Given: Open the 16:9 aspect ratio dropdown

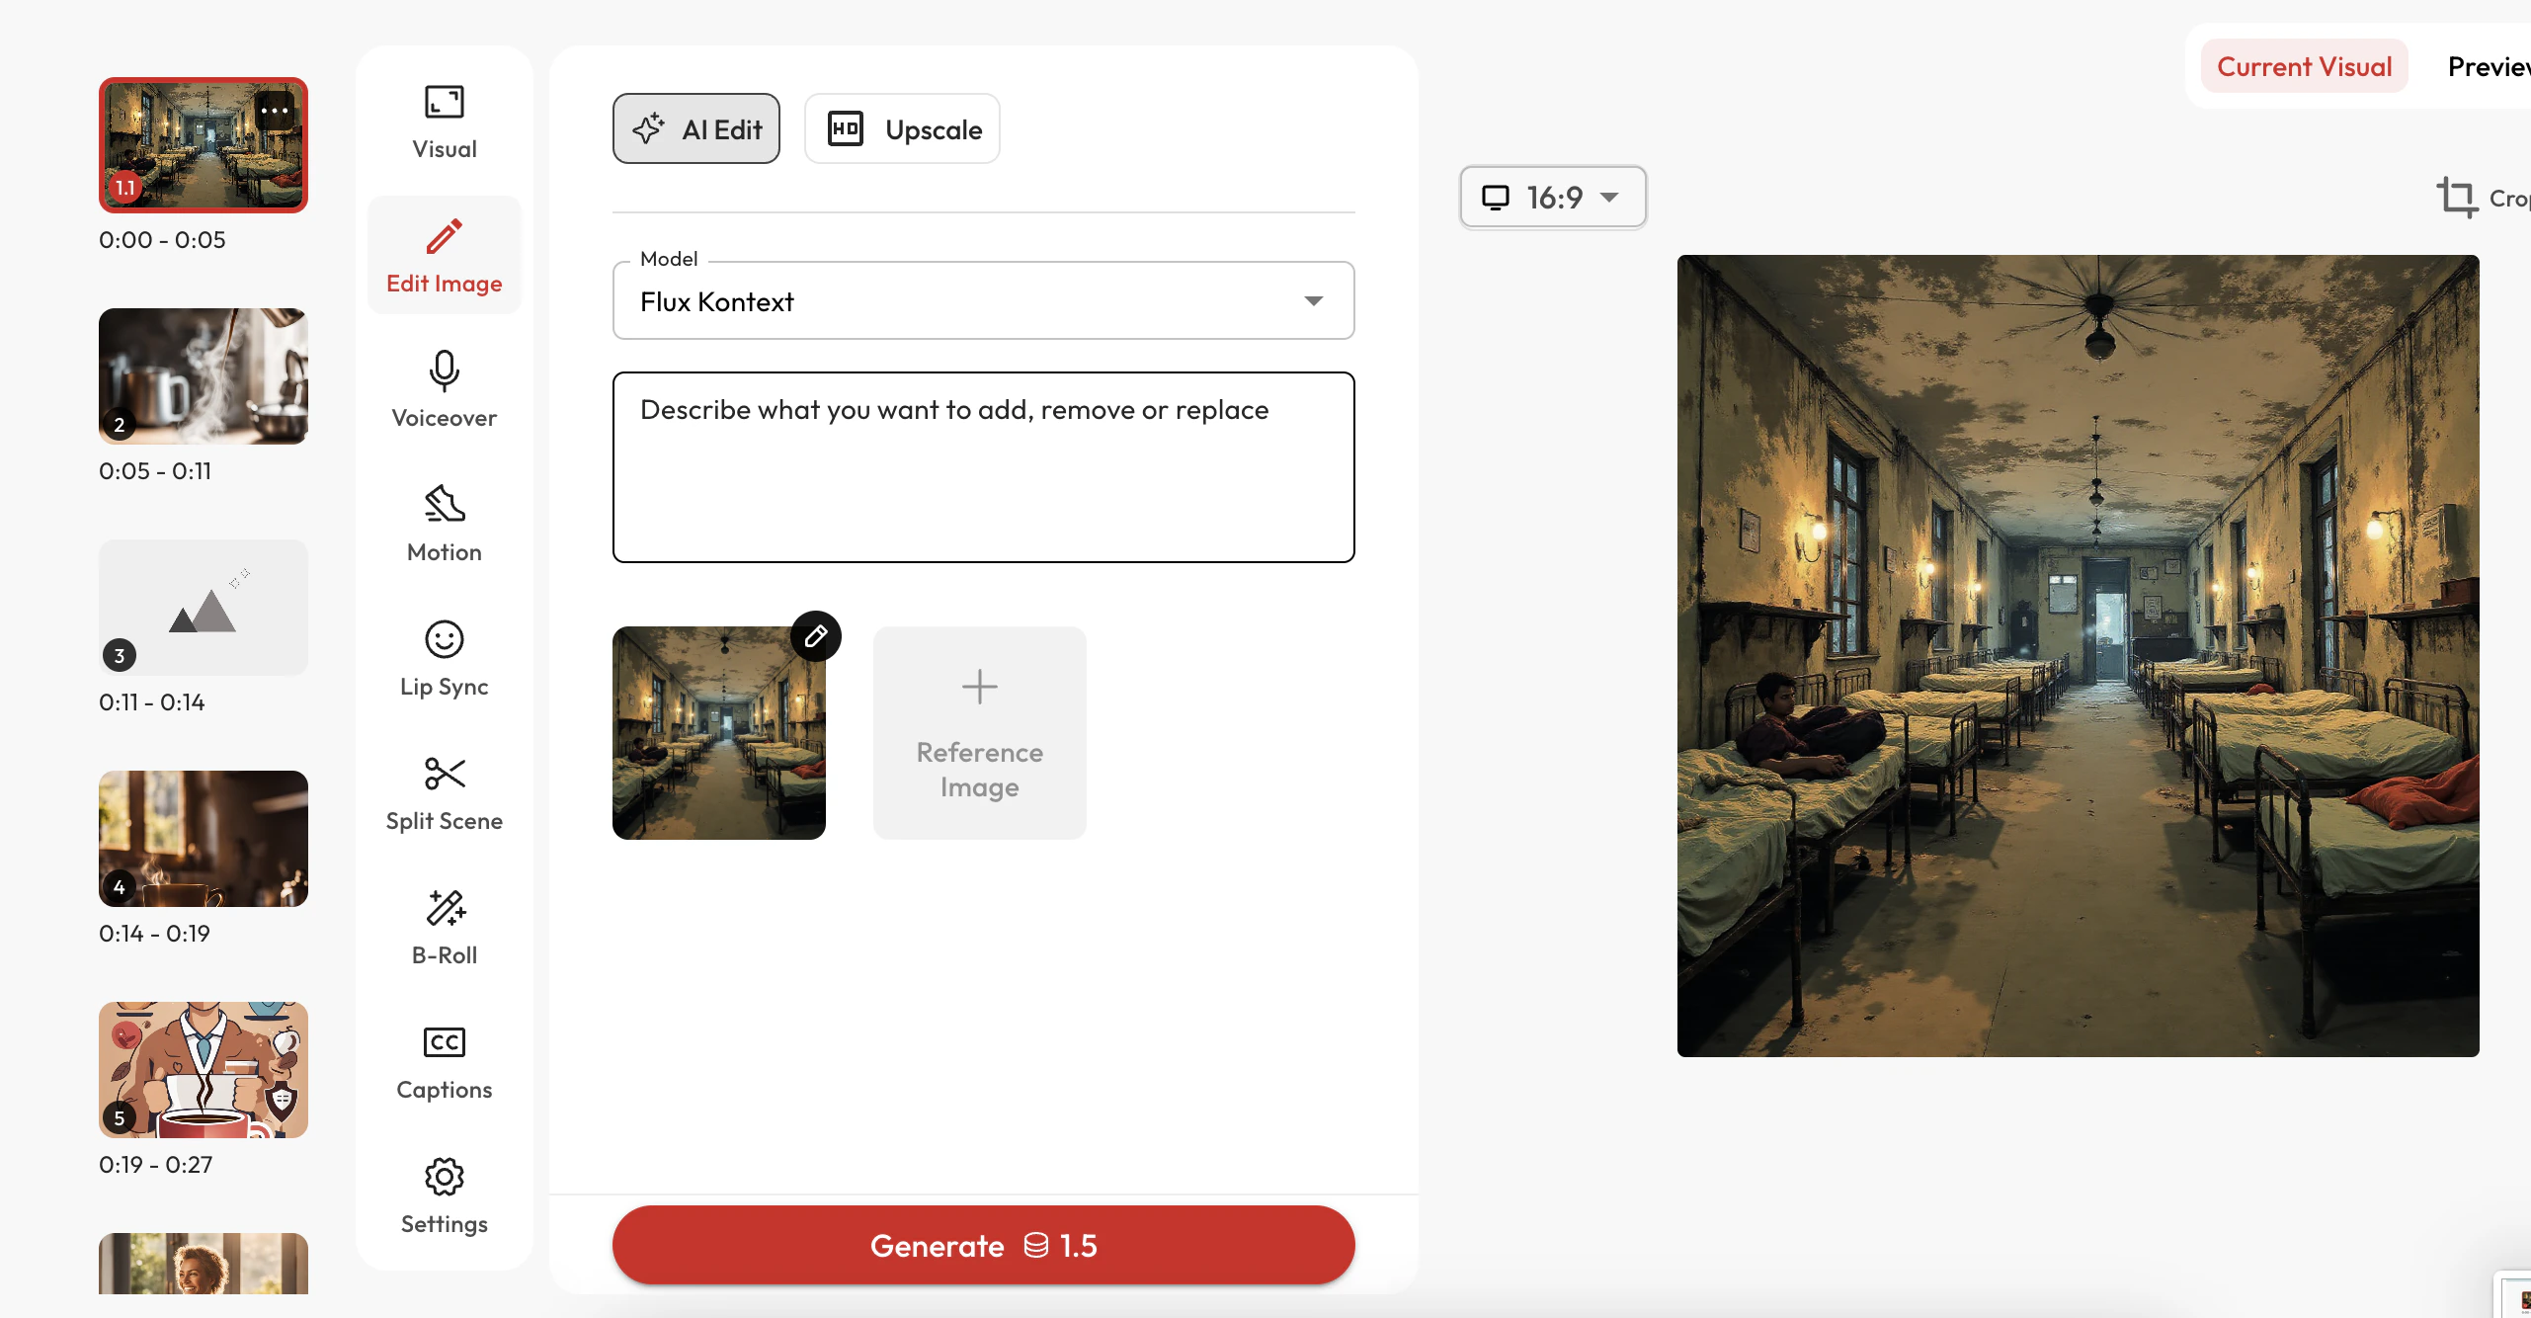Looking at the screenshot, I should (1552, 198).
